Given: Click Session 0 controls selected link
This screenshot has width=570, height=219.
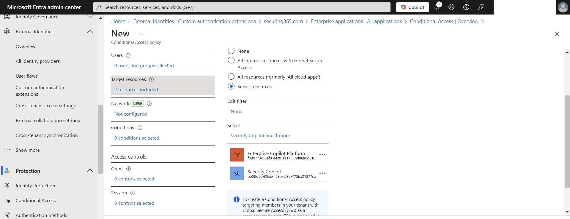Looking at the screenshot, I should pos(134,203).
